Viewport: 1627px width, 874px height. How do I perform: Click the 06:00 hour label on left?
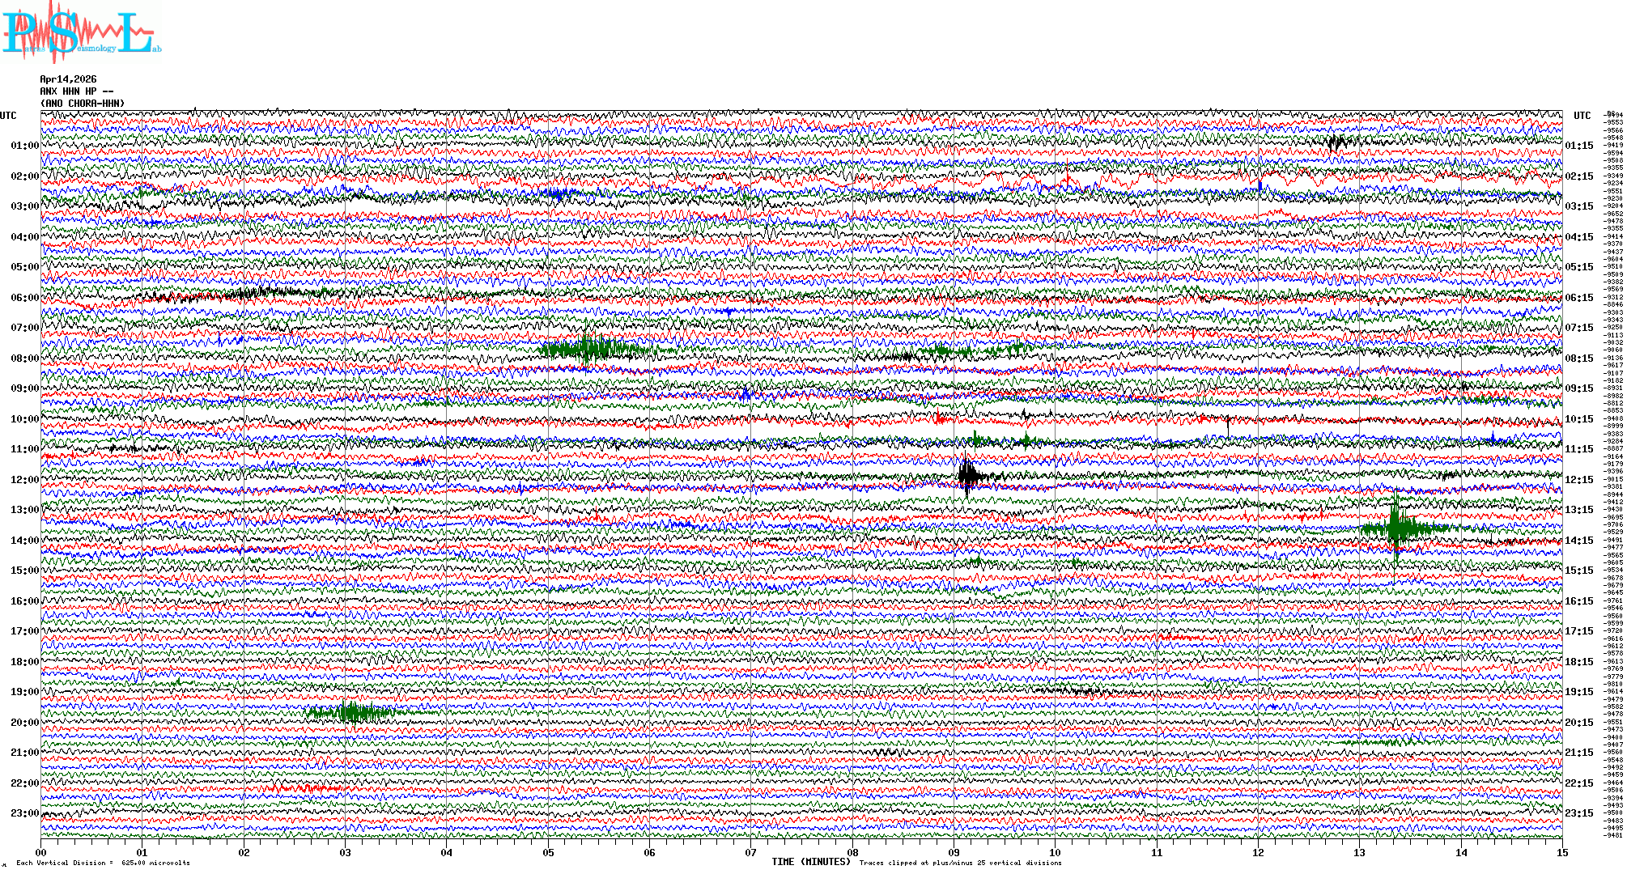tap(24, 298)
